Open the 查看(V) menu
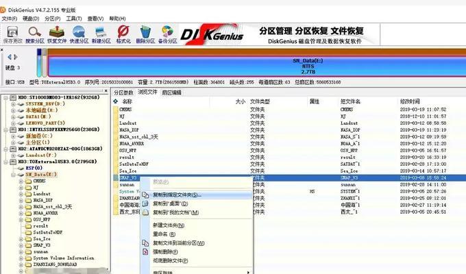The image size is (466, 274). [95, 18]
